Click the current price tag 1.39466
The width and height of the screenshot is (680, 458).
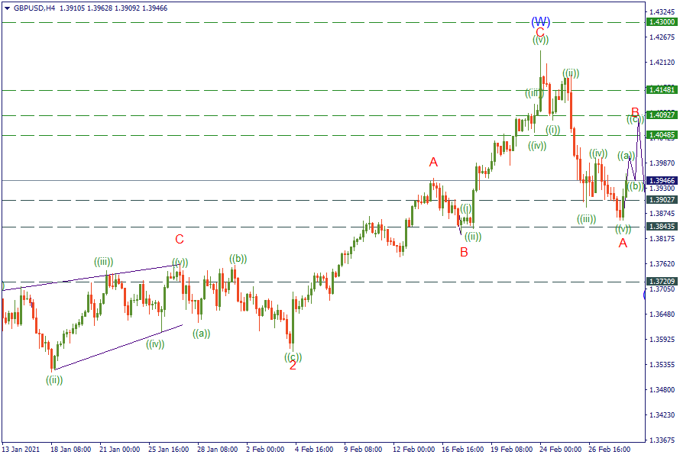click(662, 181)
